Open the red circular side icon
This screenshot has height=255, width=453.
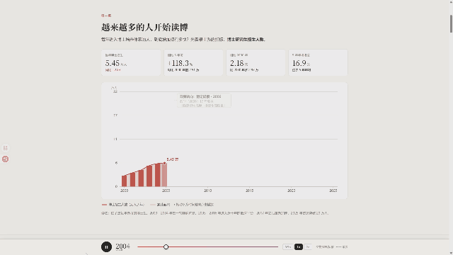(x=5, y=159)
